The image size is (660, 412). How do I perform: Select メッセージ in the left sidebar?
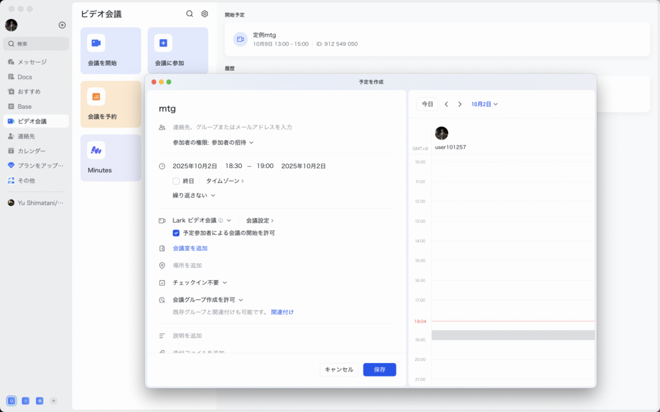pyautogui.click(x=32, y=62)
